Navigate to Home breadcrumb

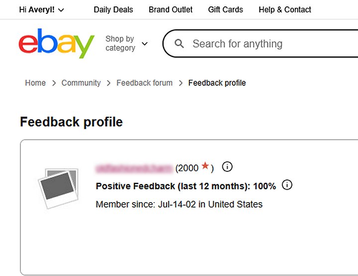[x=35, y=83]
